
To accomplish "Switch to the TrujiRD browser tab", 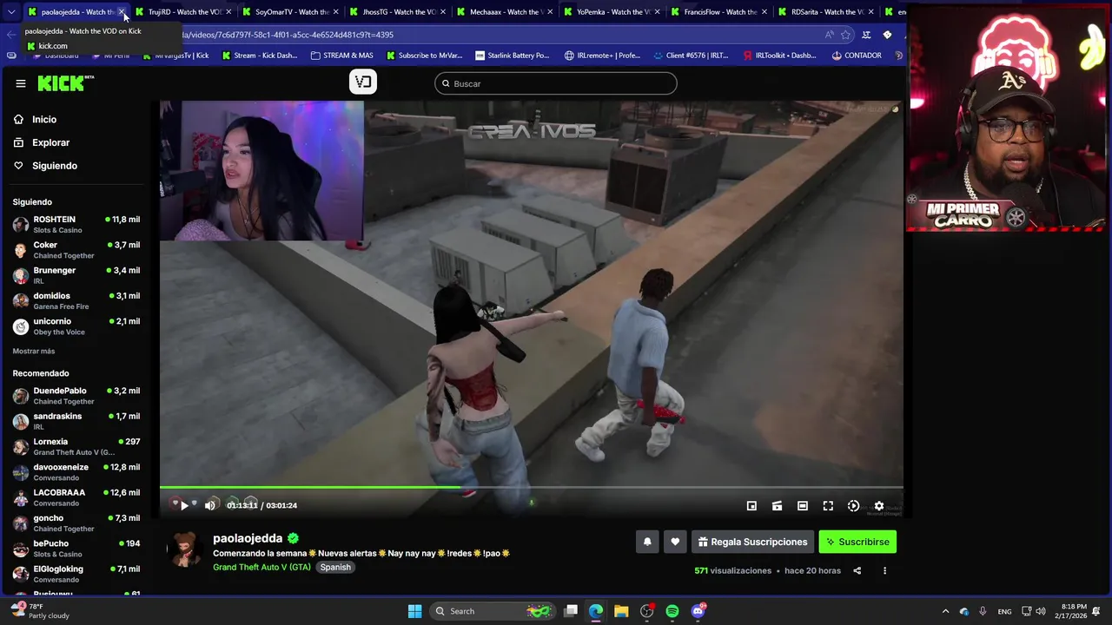I will [x=183, y=12].
